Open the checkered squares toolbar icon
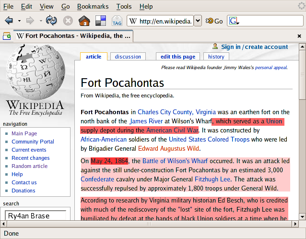 101,21
